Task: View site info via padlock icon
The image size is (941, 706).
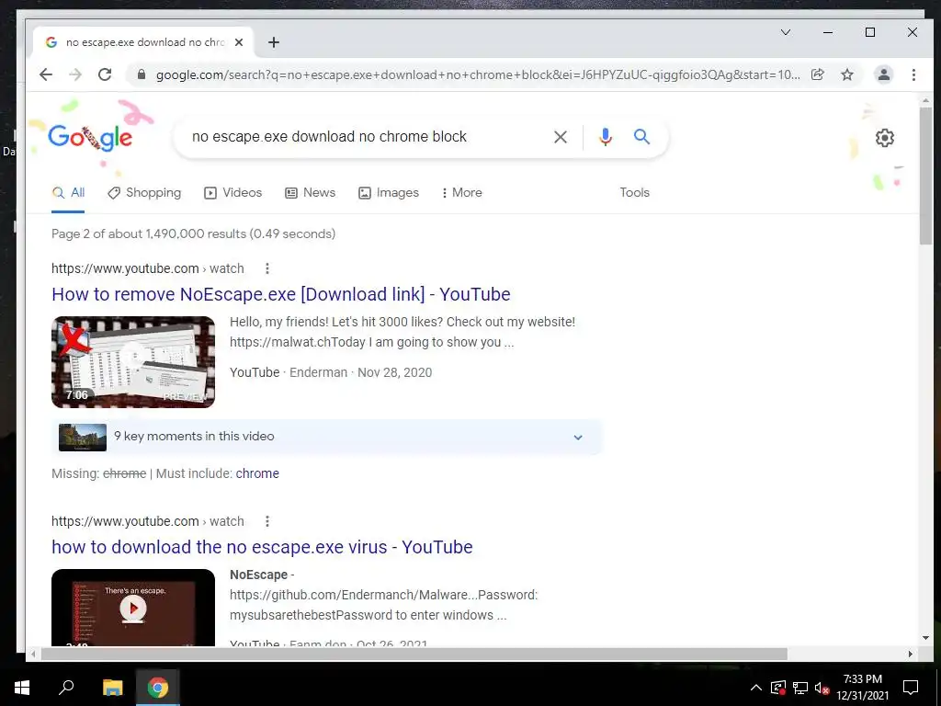Action: 142,74
